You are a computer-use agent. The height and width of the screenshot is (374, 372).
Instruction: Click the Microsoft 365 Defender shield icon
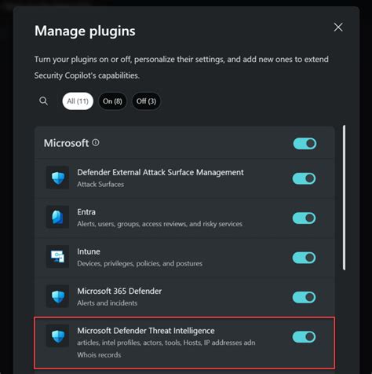(x=58, y=296)
